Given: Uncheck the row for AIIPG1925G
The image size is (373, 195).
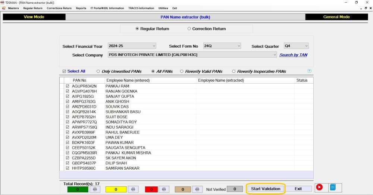Looking at the screenshot, I should [x=68, y=96].
